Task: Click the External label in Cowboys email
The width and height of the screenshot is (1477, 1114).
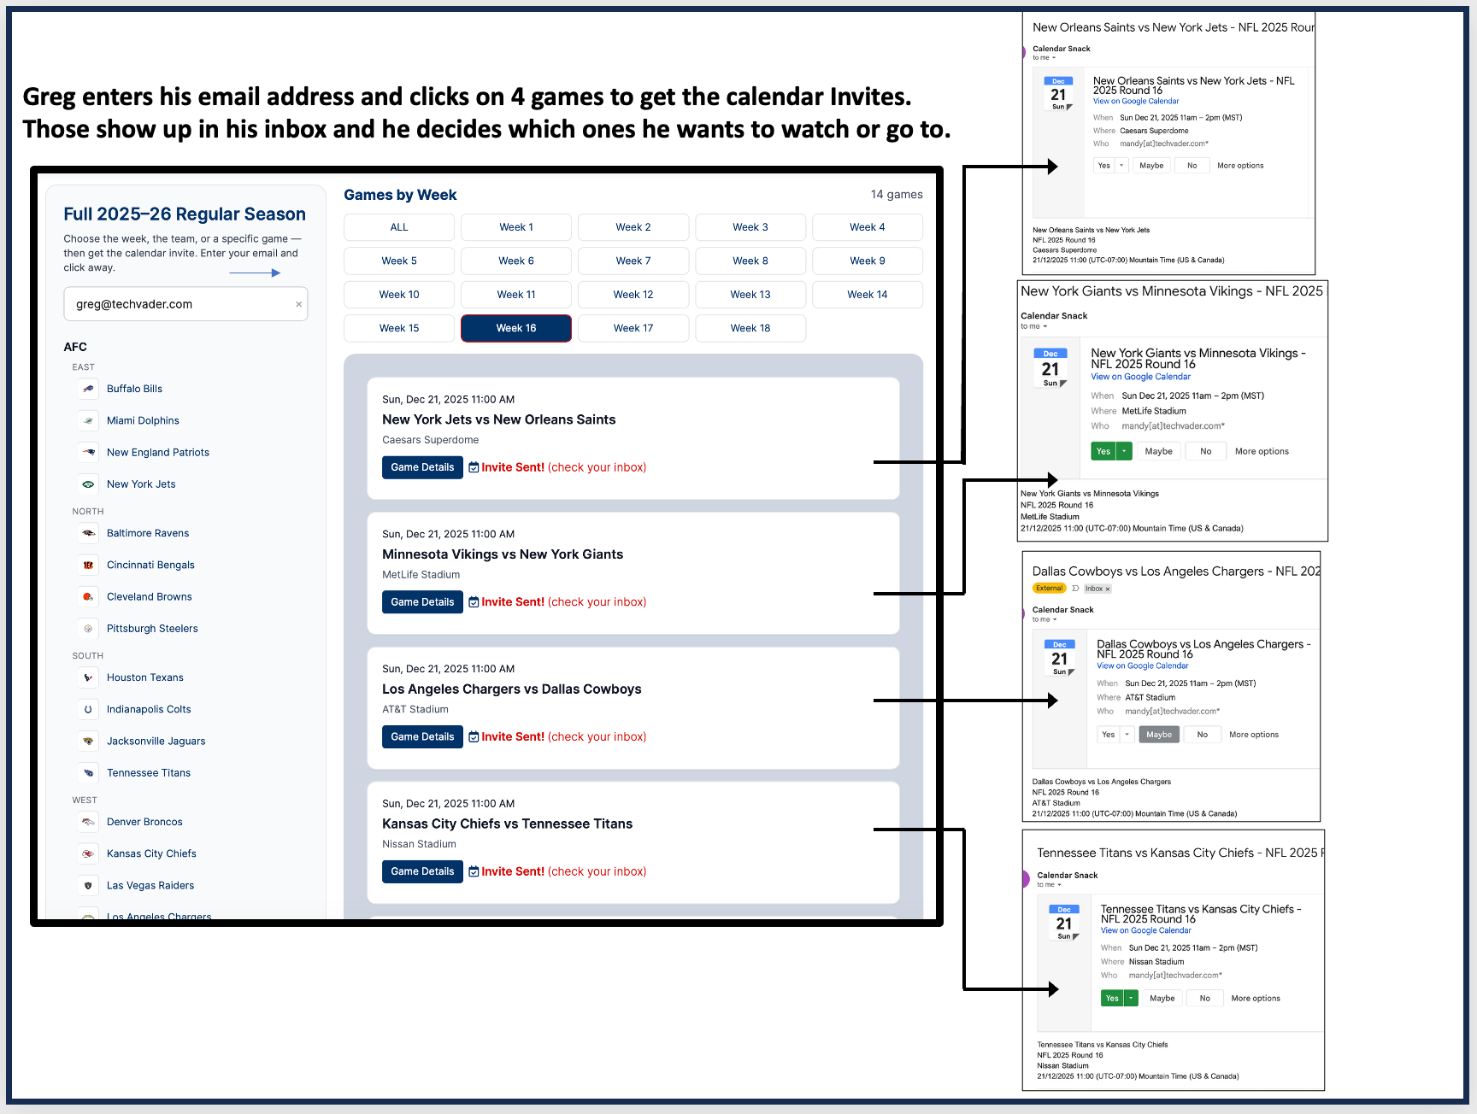Action: point(1050,589)
